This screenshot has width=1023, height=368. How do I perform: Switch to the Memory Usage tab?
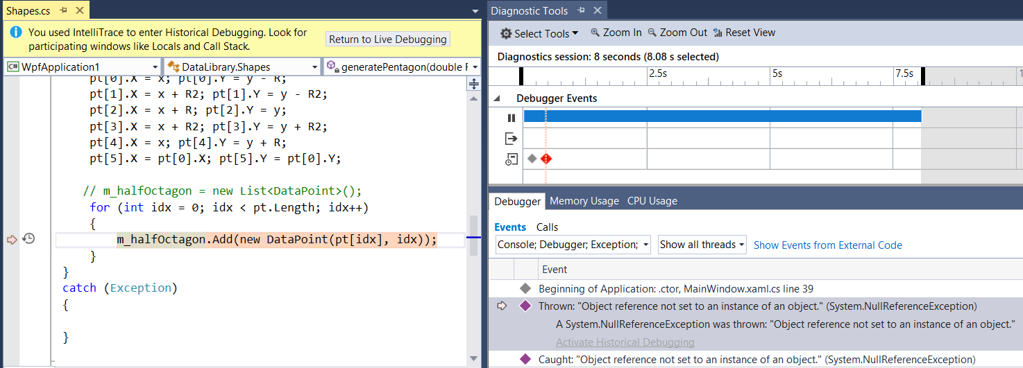point(584,201)
